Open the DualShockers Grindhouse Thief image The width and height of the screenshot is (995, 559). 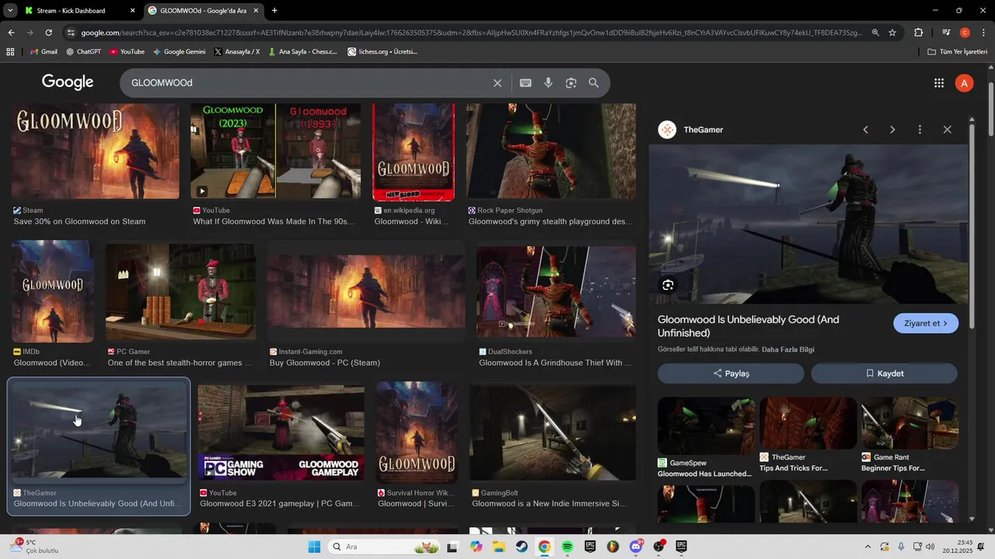(557, 292)
